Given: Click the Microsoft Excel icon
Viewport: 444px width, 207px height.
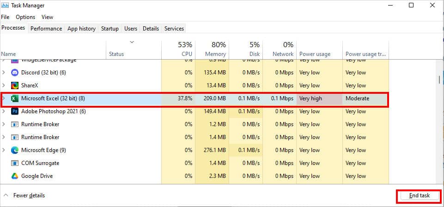Looking at the screenshot, I should pyautogui.click(x=14, y=98).
